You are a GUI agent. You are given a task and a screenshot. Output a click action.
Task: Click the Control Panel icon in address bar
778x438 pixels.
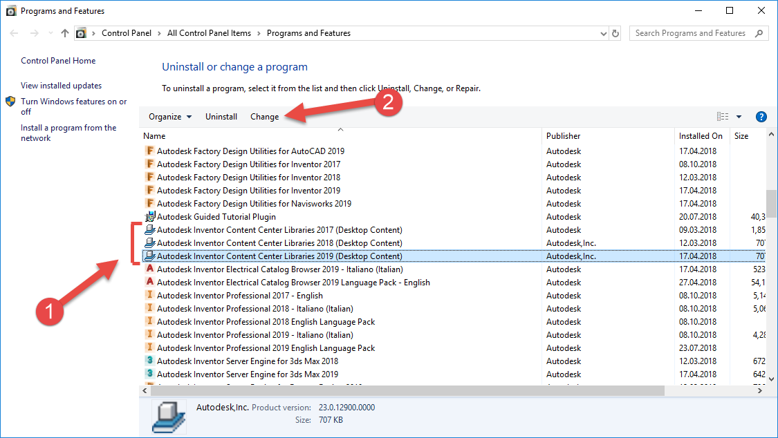pyautogui.click(x=82, y=32)
